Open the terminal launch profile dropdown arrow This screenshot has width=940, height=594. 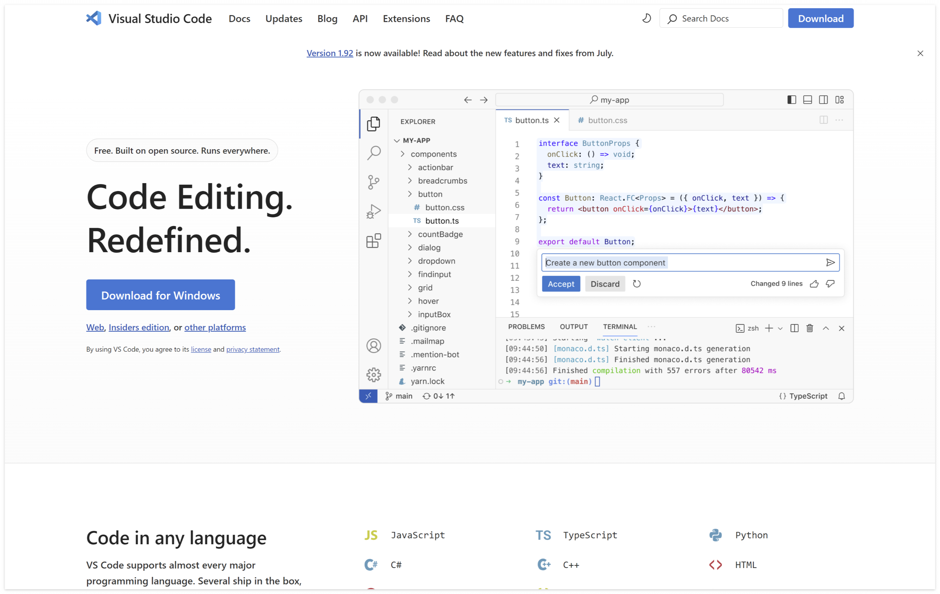tap(780, 329)
